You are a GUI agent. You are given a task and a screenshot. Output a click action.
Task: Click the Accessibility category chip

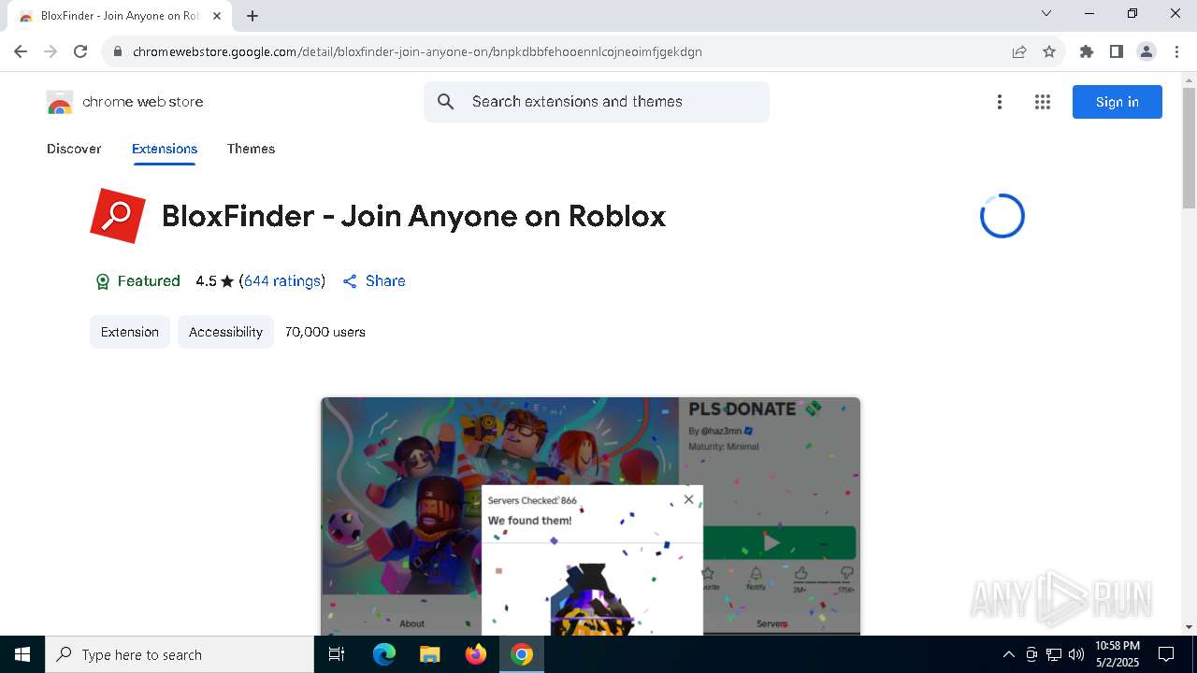pos(225,332)
